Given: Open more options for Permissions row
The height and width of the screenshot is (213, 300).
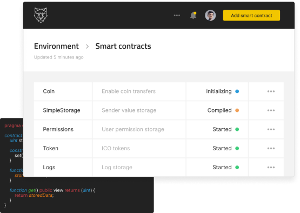Looking at the screenshot, I should point(271,129).
